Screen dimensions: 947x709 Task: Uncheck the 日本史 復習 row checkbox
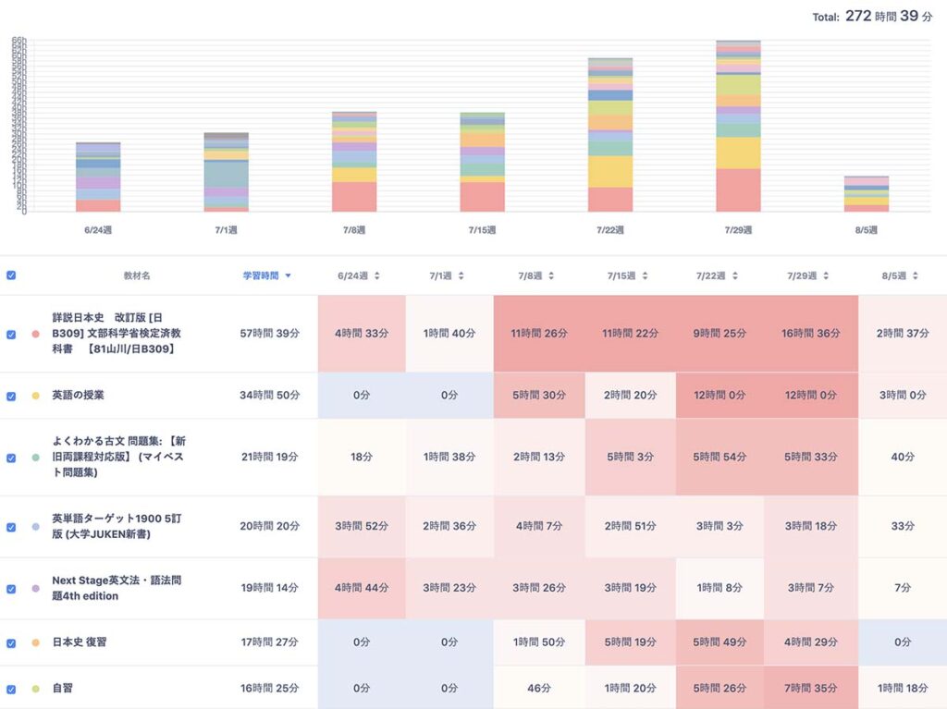(11, 642)
